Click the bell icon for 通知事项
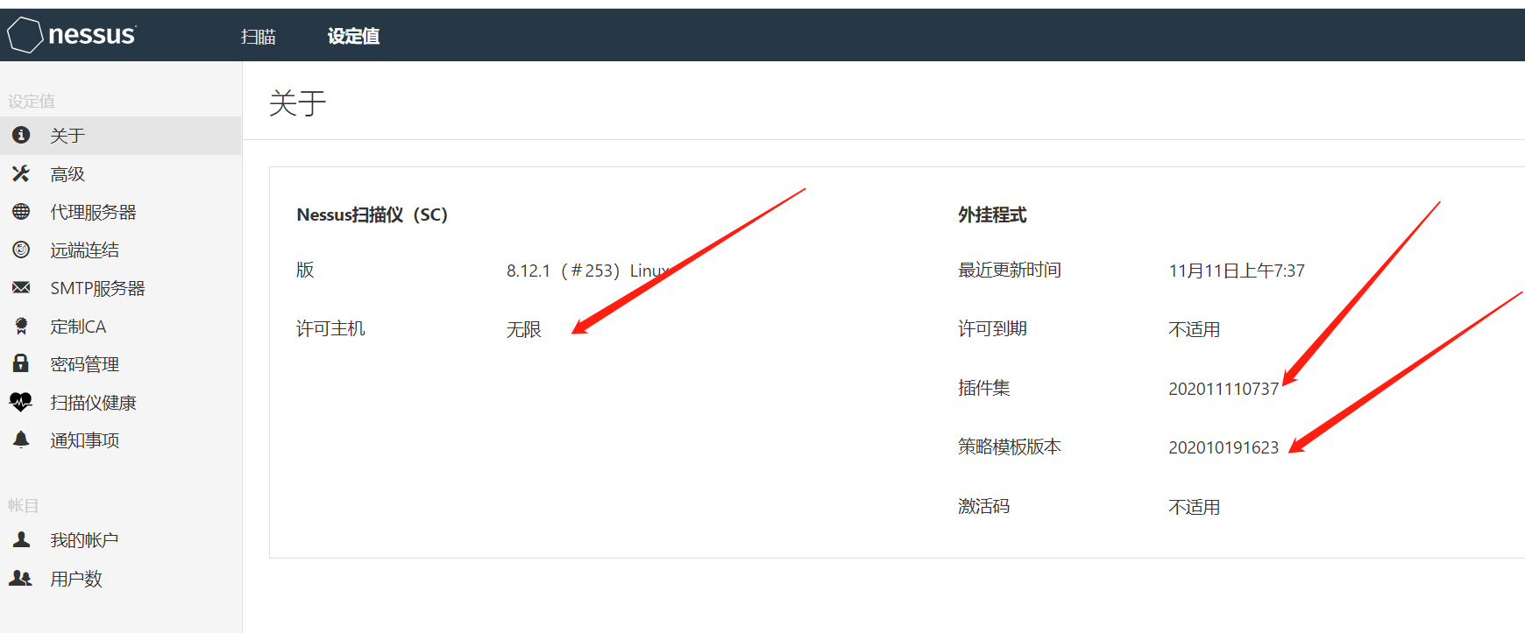This screenshot has width=1525, height=633. click(21, 440)
